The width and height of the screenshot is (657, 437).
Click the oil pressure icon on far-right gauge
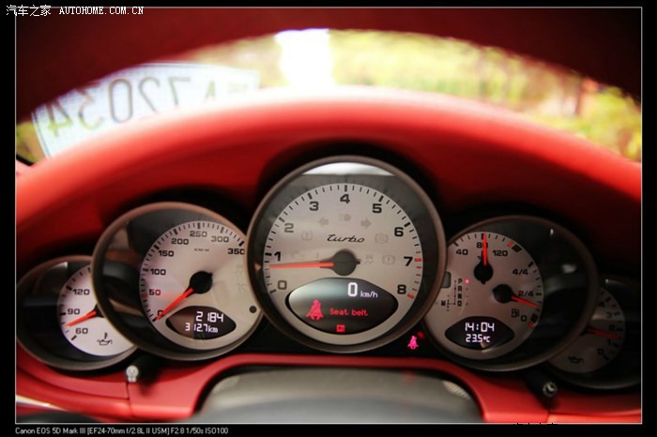point(573,359)
